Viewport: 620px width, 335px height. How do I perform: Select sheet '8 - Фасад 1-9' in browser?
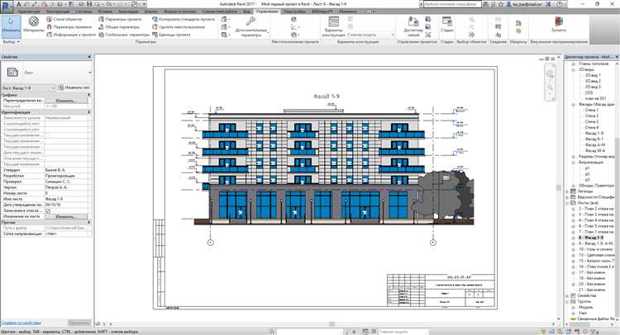(x=591, y=238)
